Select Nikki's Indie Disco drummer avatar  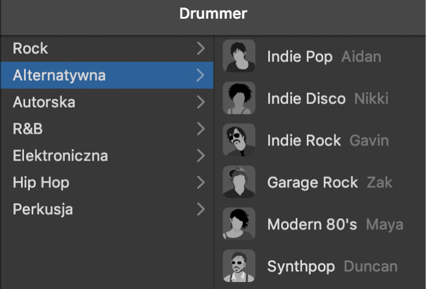tap(239, 98)
